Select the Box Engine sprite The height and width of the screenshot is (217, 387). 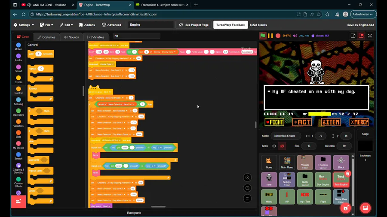coord(323,180)
